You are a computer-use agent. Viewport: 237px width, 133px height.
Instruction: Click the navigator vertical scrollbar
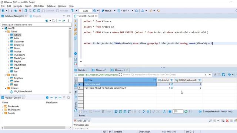pyautogui.click(x=70, y=44)
